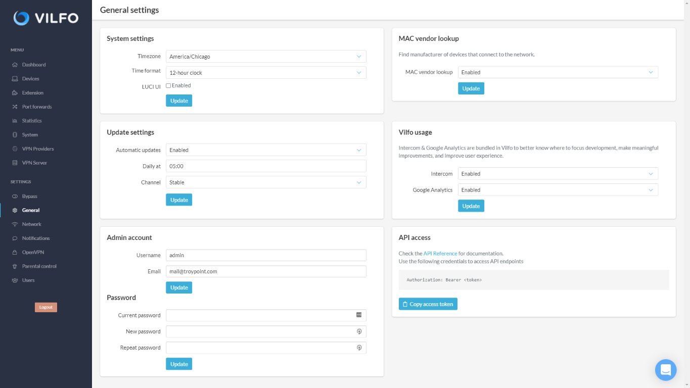Click the Username input field
The image size is (690, 388).
(x=266, y=255)
